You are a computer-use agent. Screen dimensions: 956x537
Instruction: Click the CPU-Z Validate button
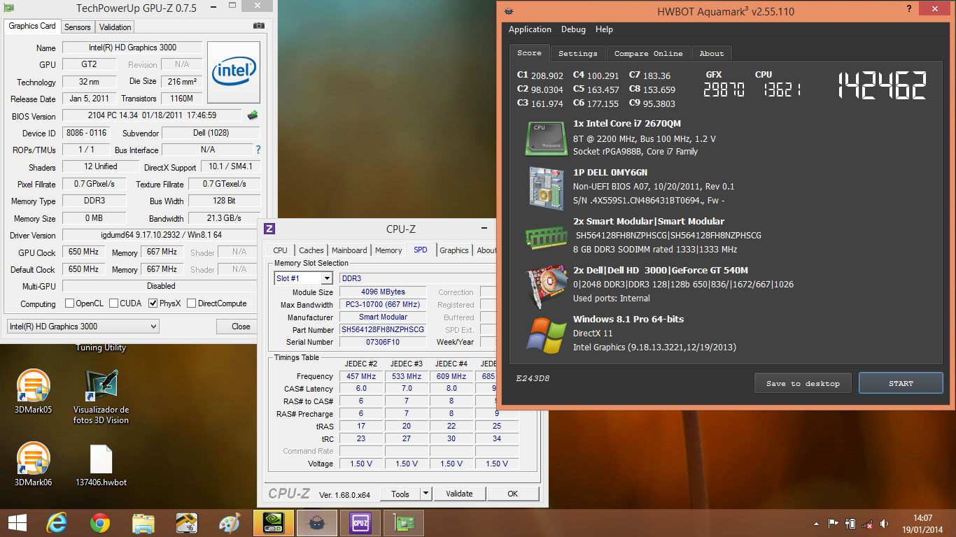point(459,494)
